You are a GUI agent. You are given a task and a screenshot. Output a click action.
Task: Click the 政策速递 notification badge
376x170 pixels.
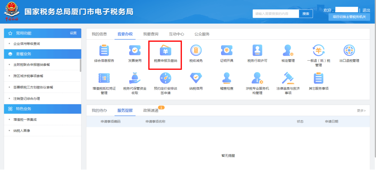tap(161, 107)
